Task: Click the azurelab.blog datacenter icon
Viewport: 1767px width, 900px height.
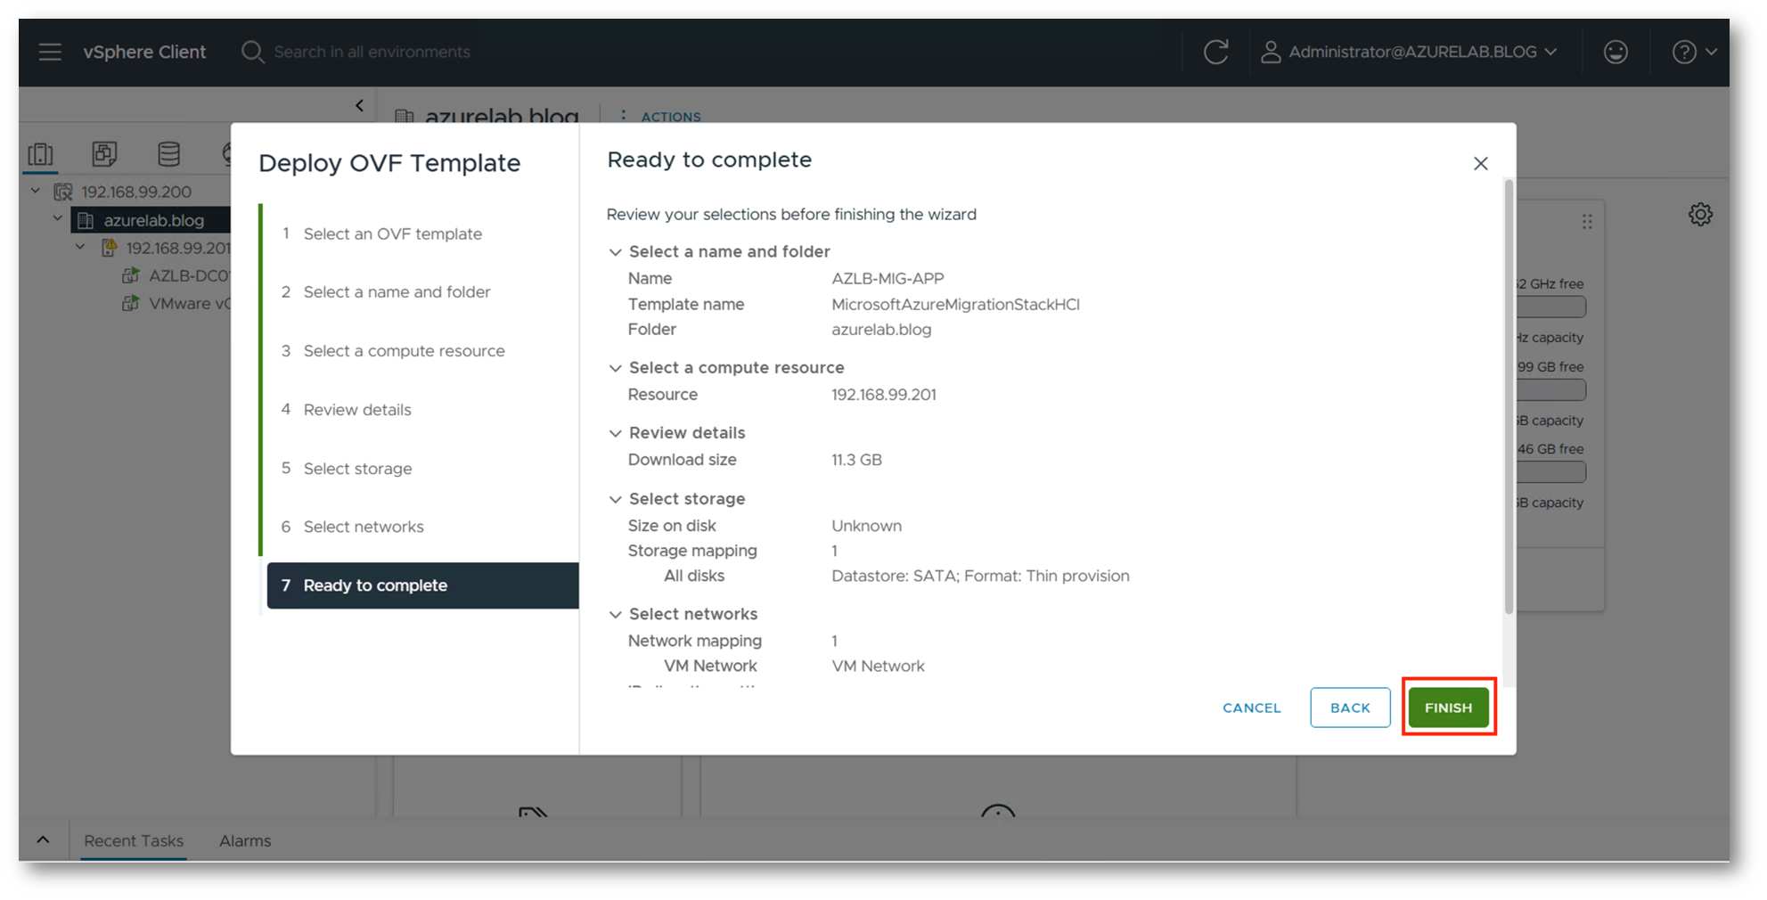Action: [86, 220]
